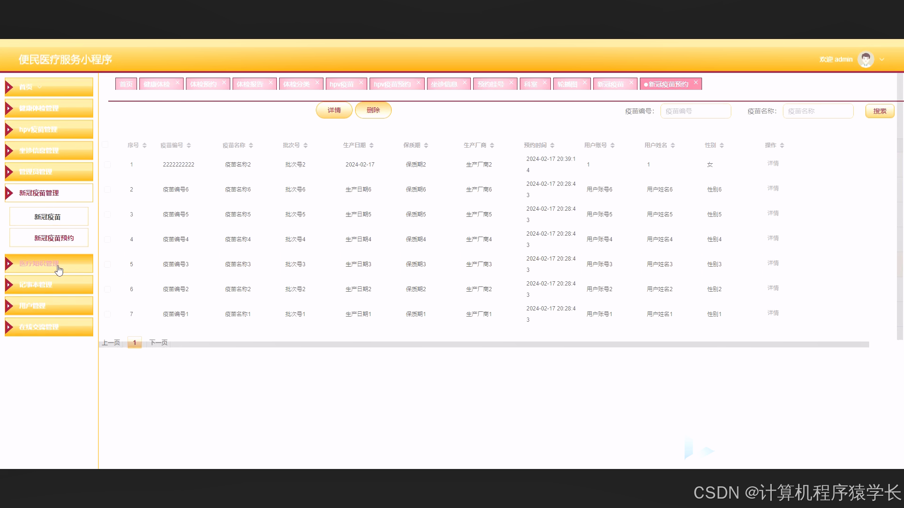904x508 pixels.
Task: Sort the table by 序号 column
Action: 144,145
